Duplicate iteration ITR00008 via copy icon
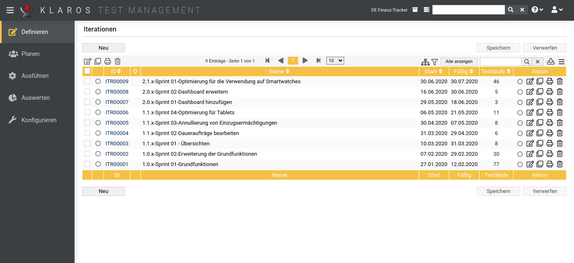Viewport: 574px width, 263px height. click(540, 92)
